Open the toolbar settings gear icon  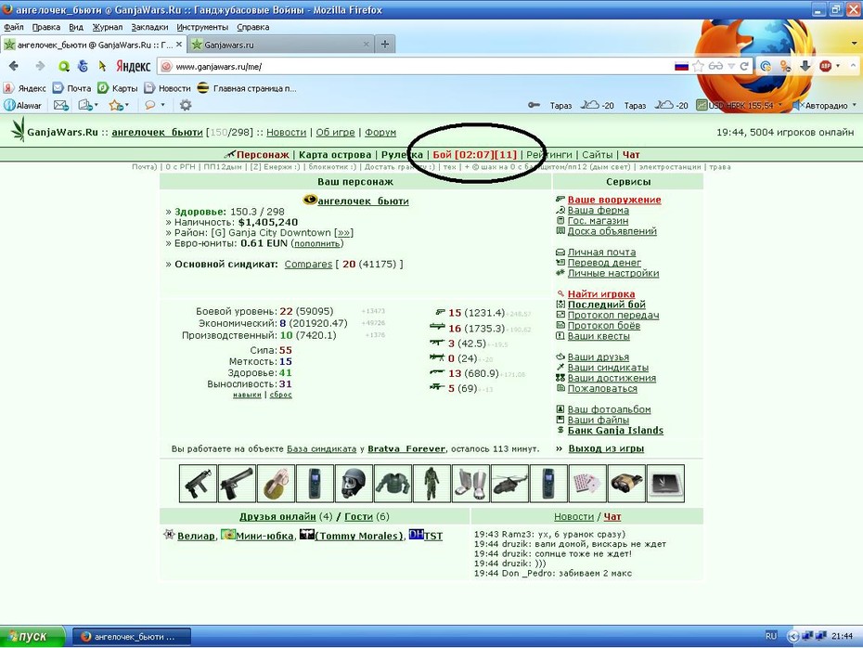[186, 105]
